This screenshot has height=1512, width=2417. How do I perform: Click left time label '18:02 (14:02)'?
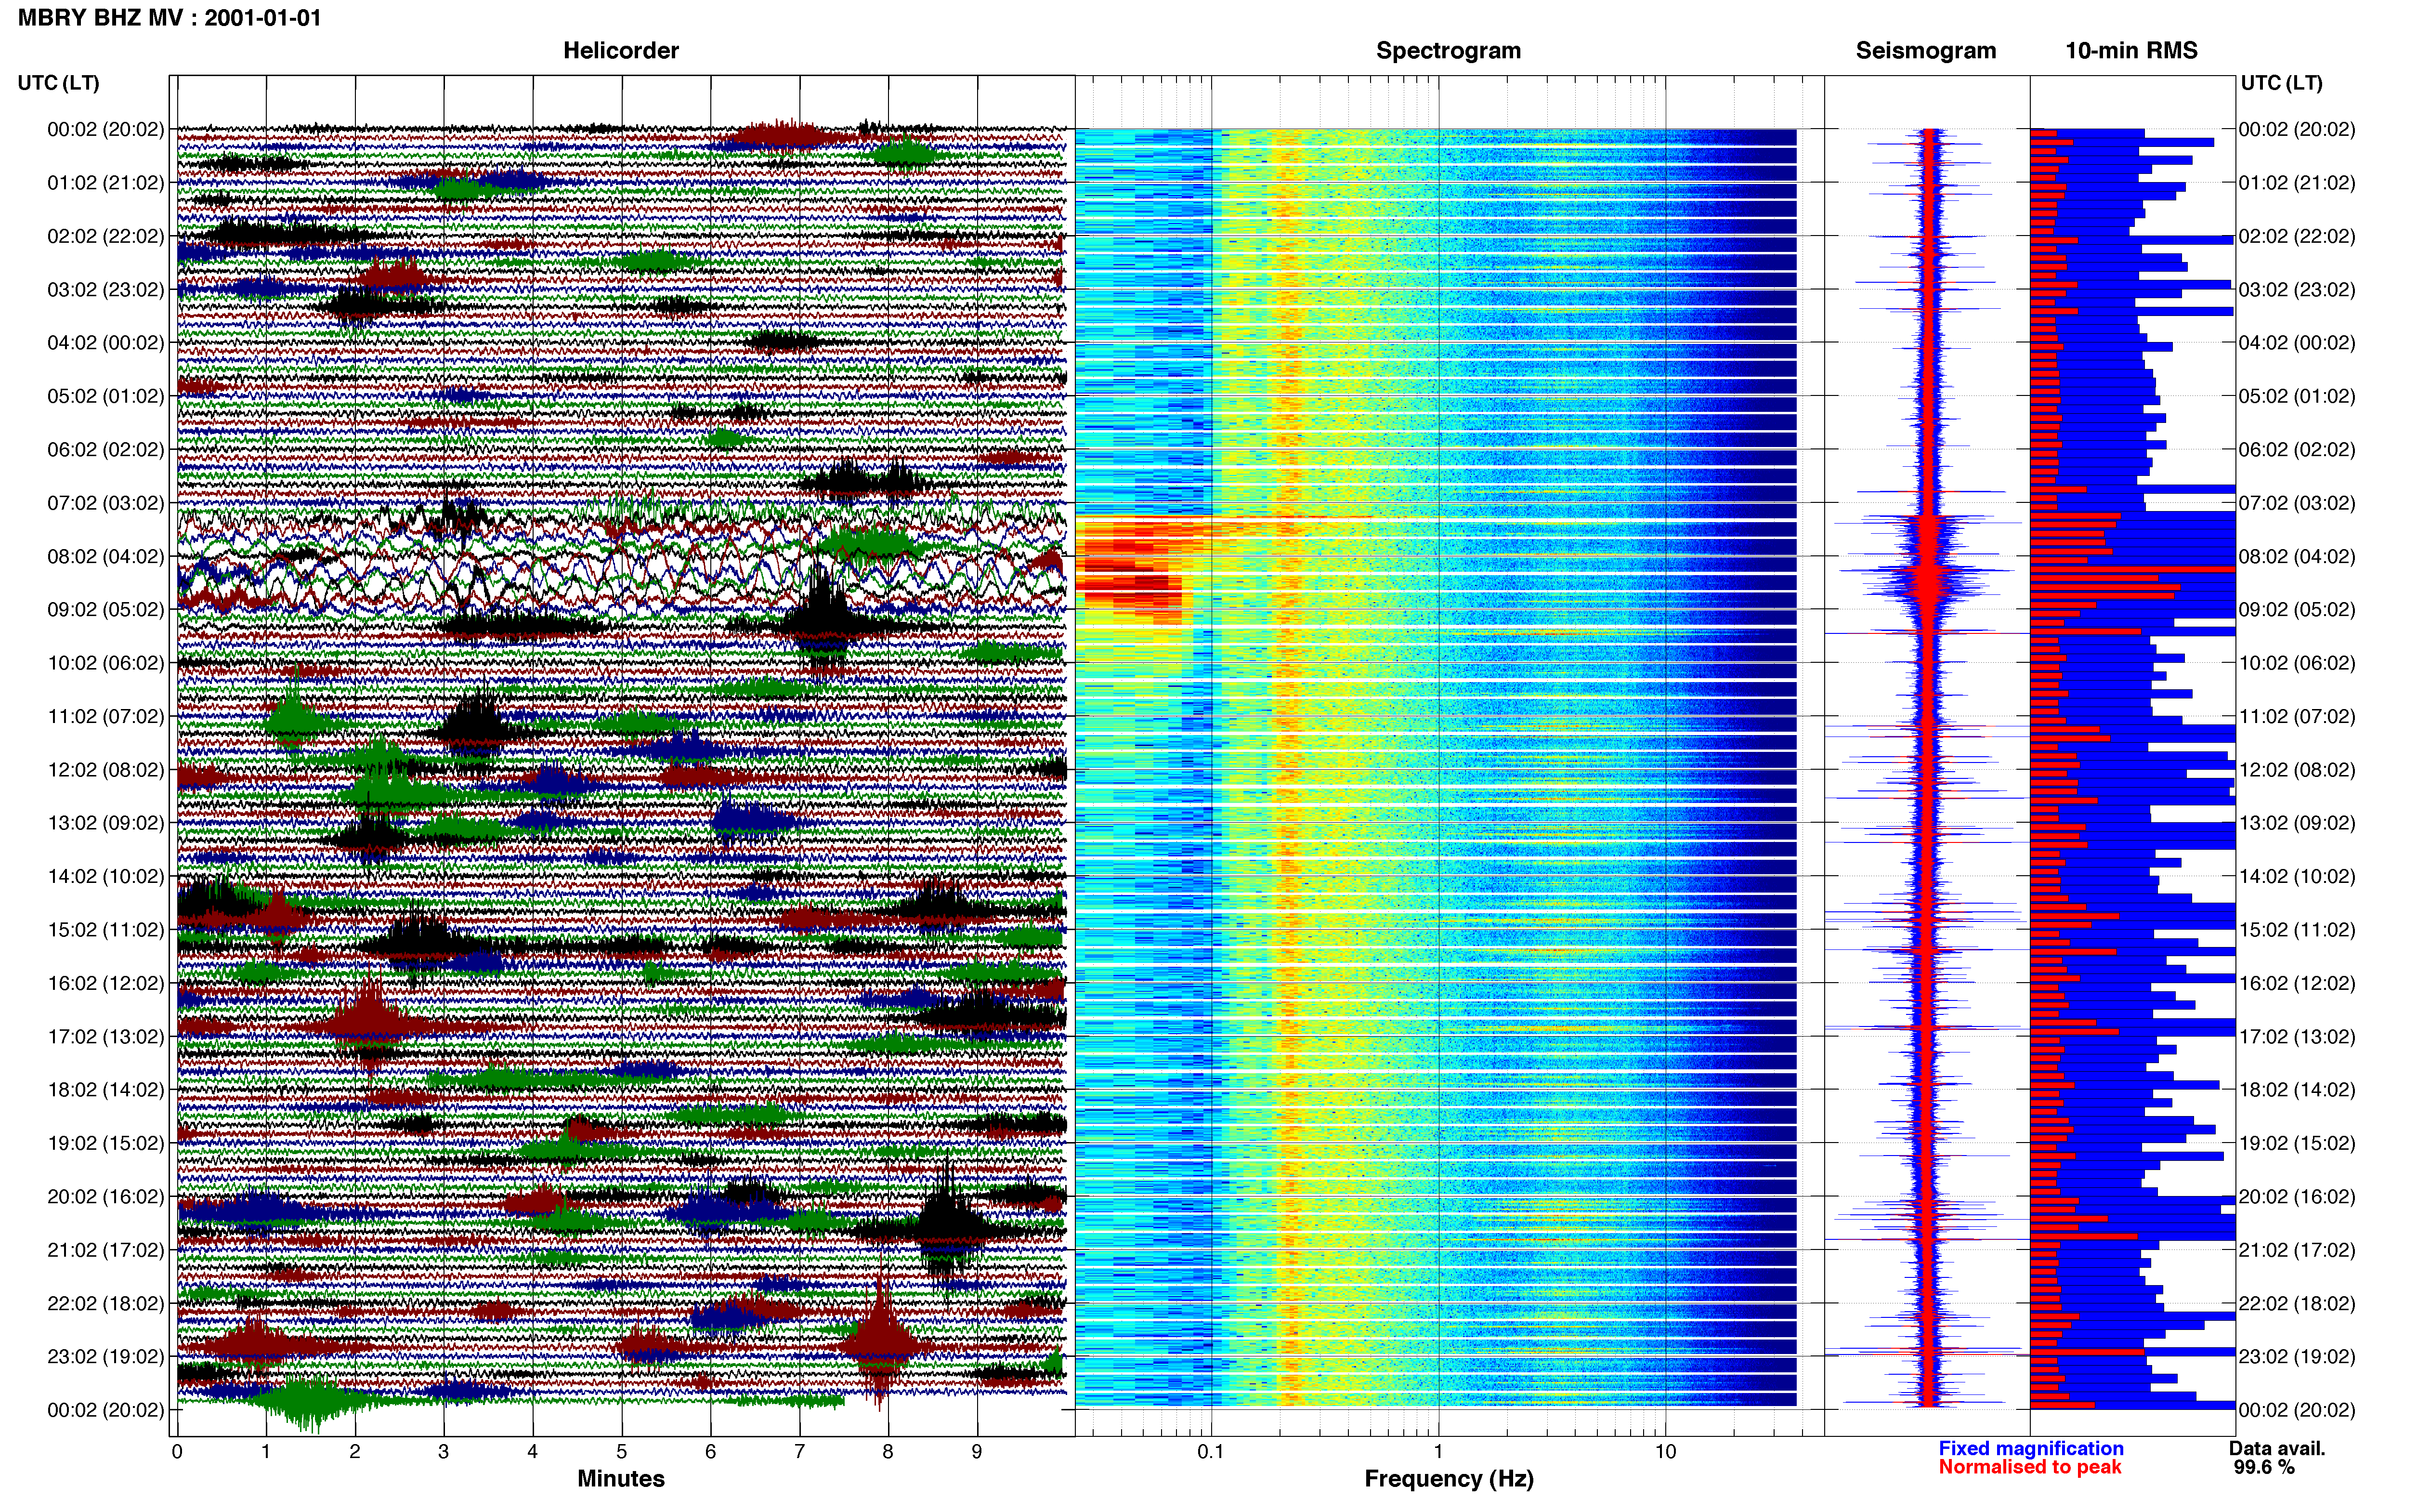coord(106,1090)
